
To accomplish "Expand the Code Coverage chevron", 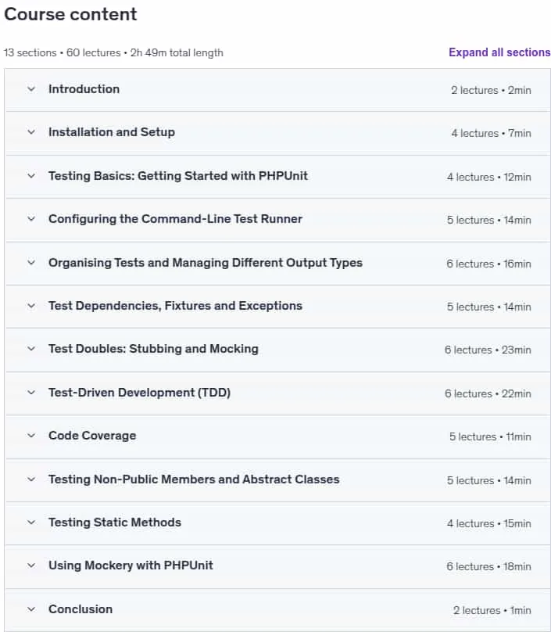I will coord(31,436).
